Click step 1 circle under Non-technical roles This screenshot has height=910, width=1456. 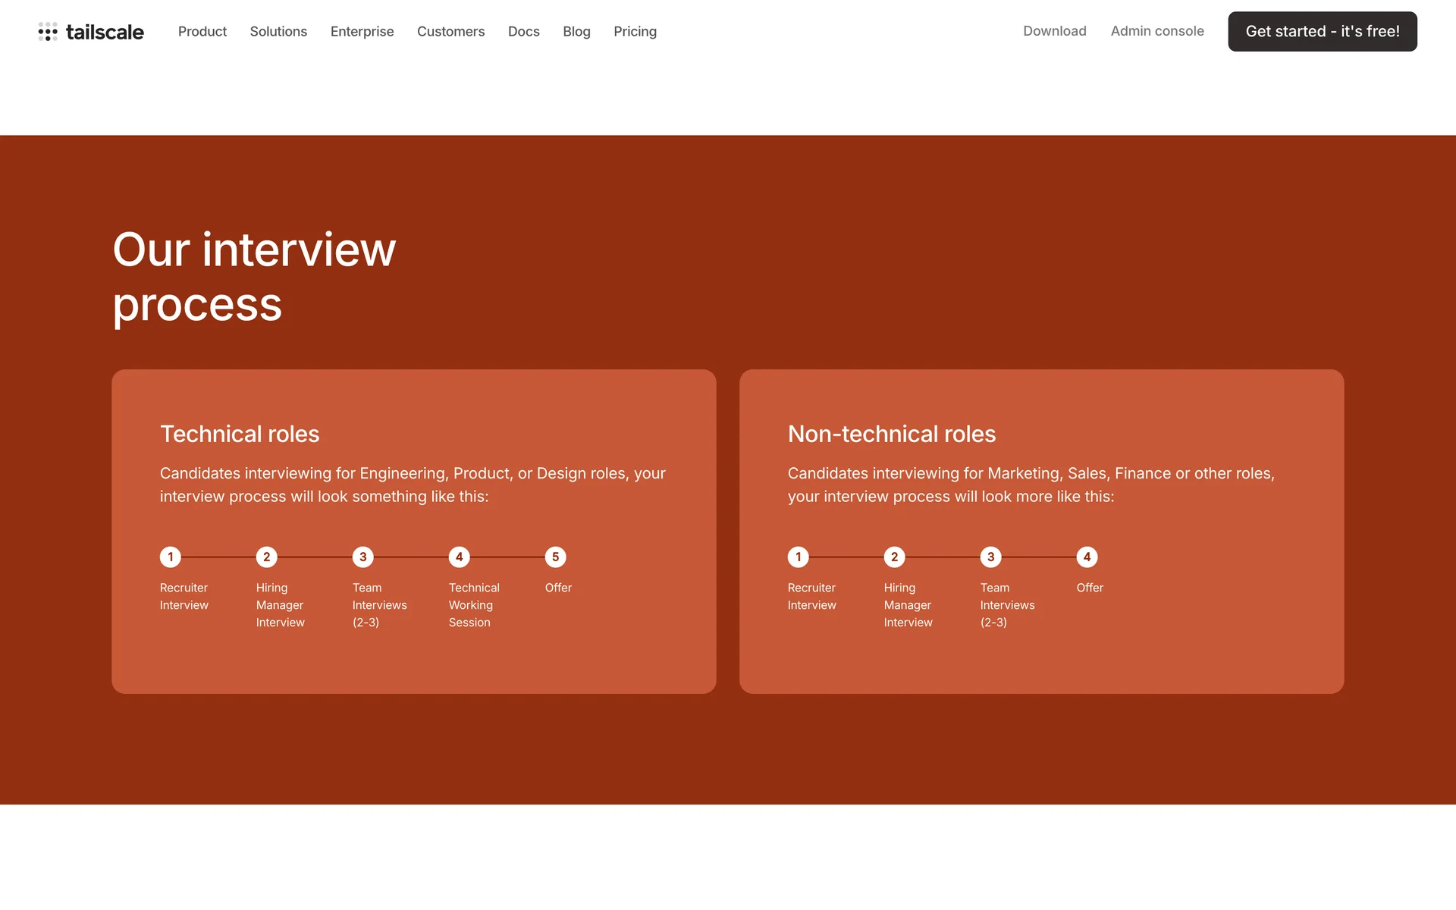(x=798, y=557)
